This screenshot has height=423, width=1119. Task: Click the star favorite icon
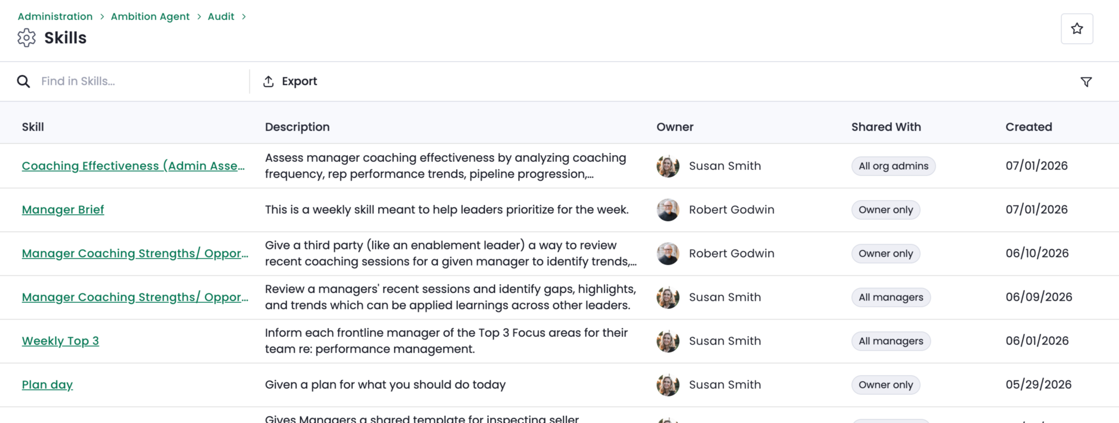click(1076, 29)
